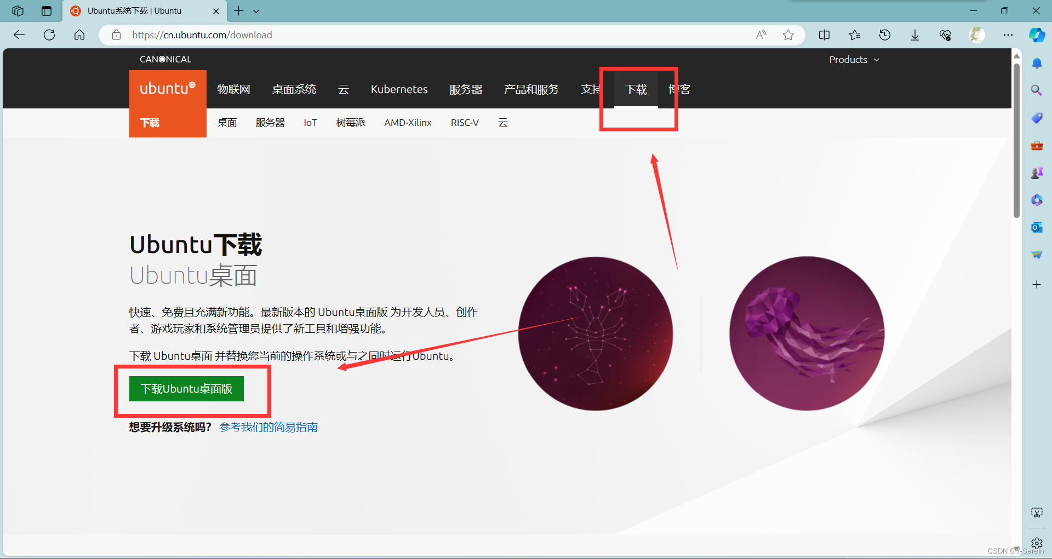The height and width of the screenshot is (559, 1052).
Task: Open the 物联网 menu item
Action: point(234,89)
